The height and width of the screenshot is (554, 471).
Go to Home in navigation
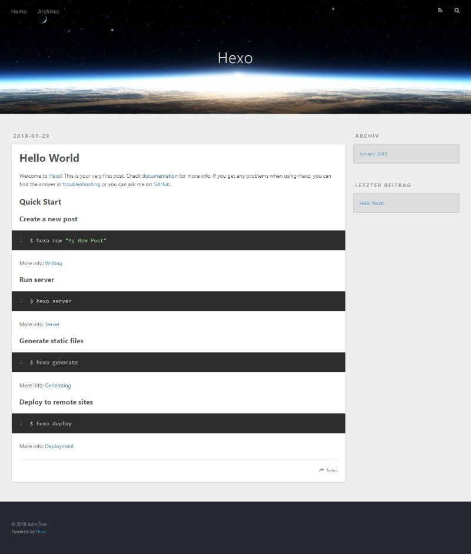click(x=19, y=11)
